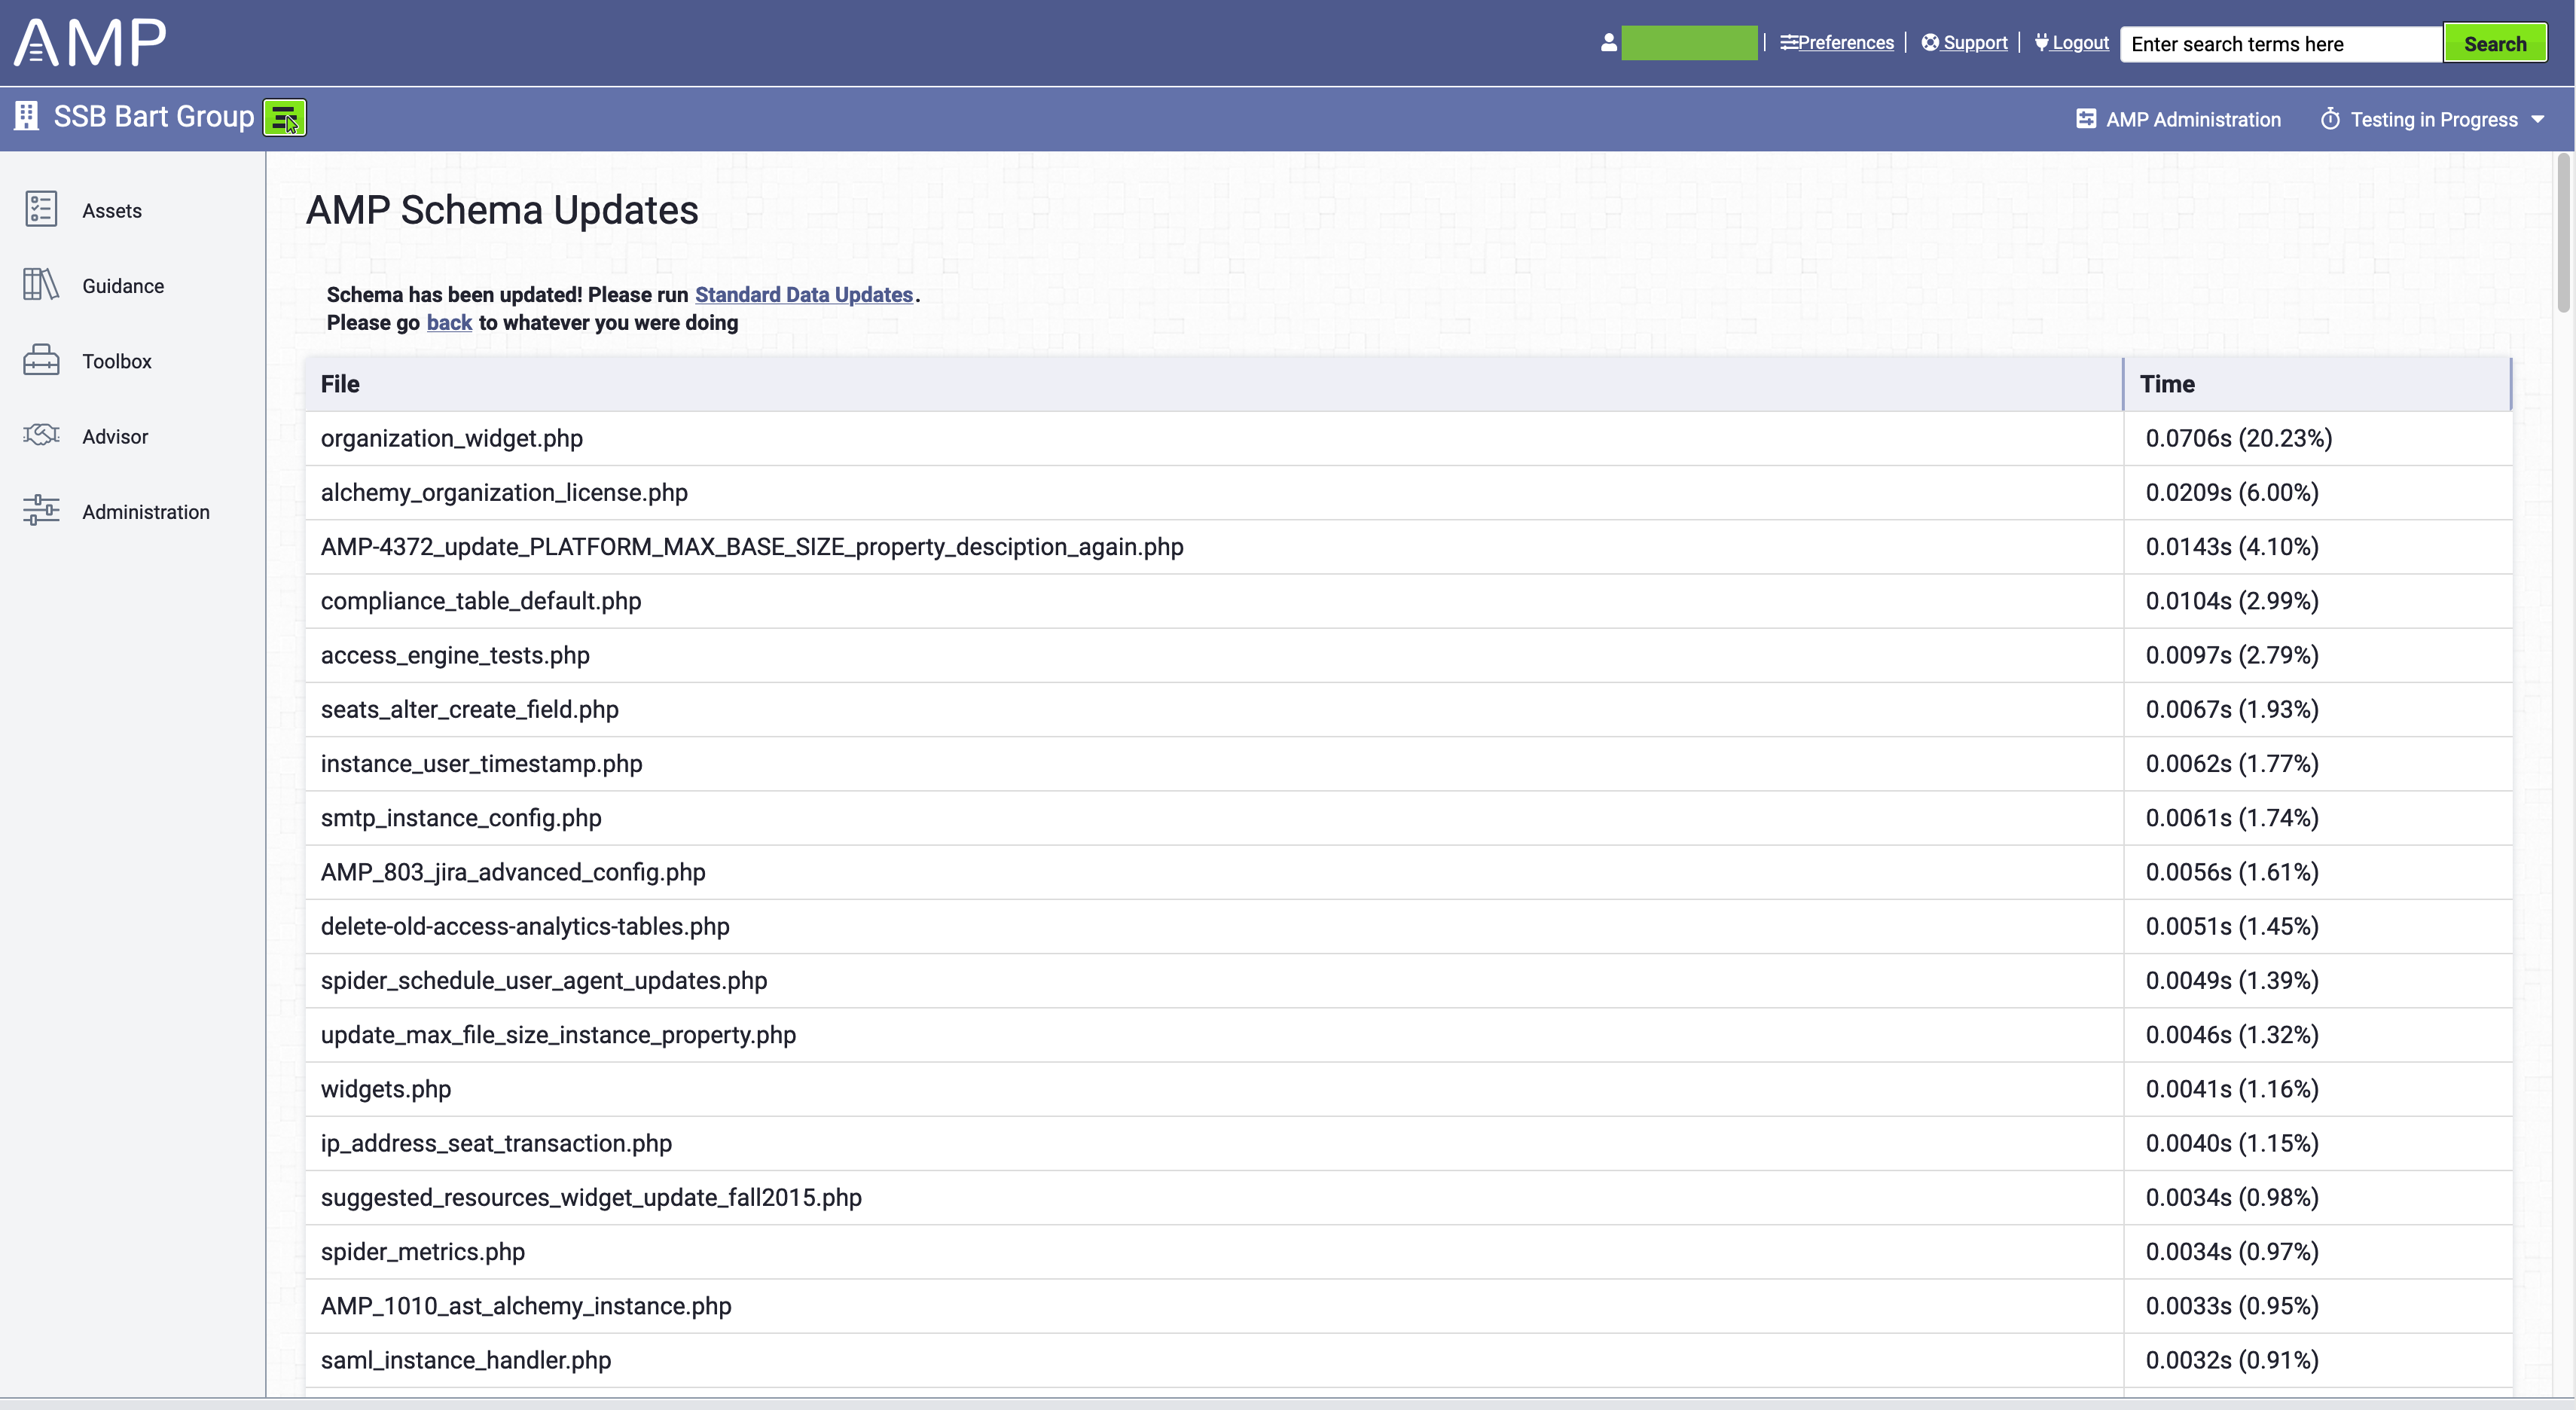Click the green status indicator beside SSB Bart Group

285,117
